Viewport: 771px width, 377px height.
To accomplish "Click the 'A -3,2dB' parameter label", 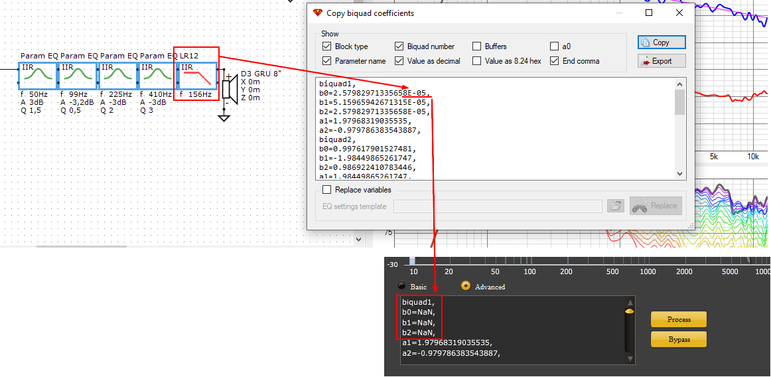I will 76,103.
